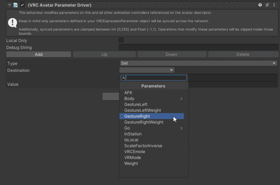The image size is (280, 185).
Task: Click the Parameters header in popup
Action: point(153,86)
